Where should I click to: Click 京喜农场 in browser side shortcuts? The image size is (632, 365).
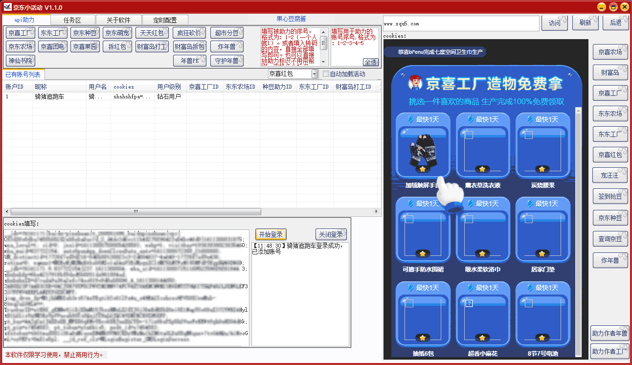pos(610,52)
